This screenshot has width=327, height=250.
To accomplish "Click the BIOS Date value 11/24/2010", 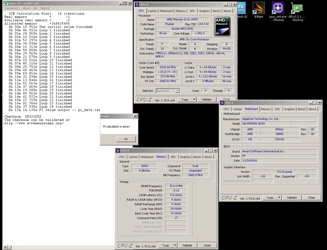I will click(279, 161).
